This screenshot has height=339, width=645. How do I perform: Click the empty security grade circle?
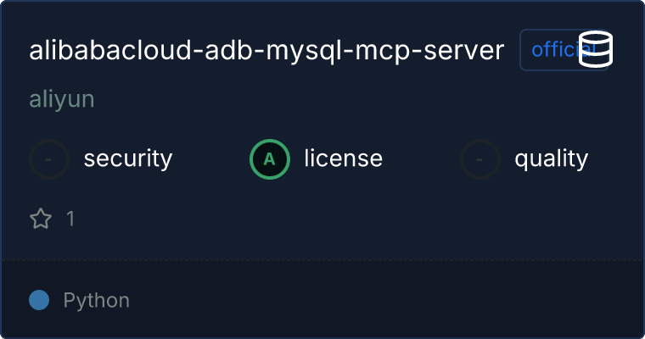tap(49, 158)
